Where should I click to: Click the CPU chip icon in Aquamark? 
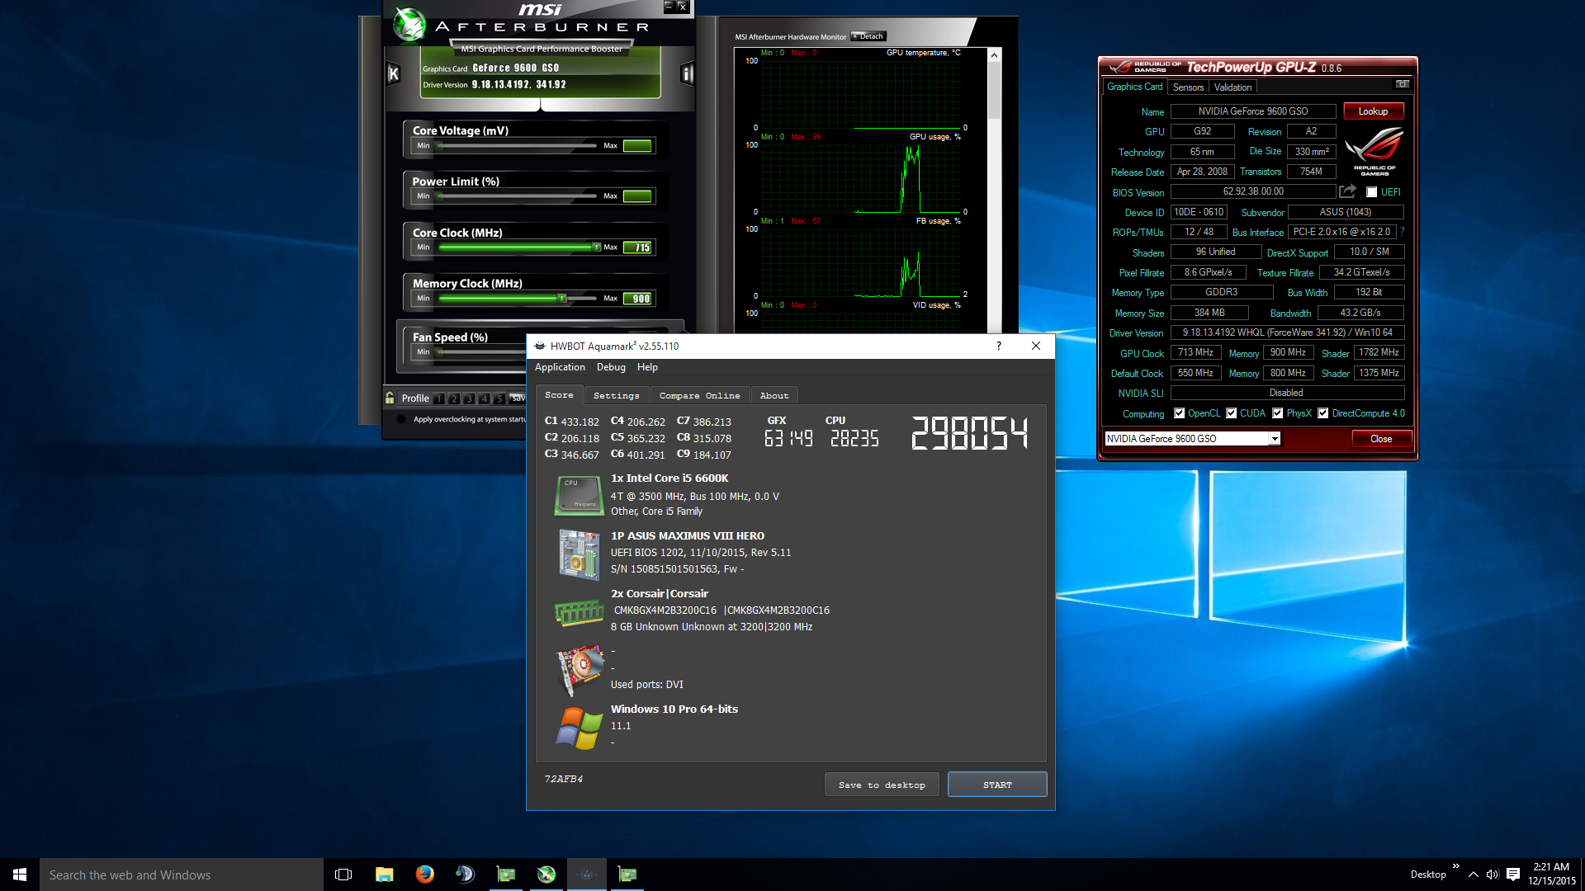pos(579,495)
